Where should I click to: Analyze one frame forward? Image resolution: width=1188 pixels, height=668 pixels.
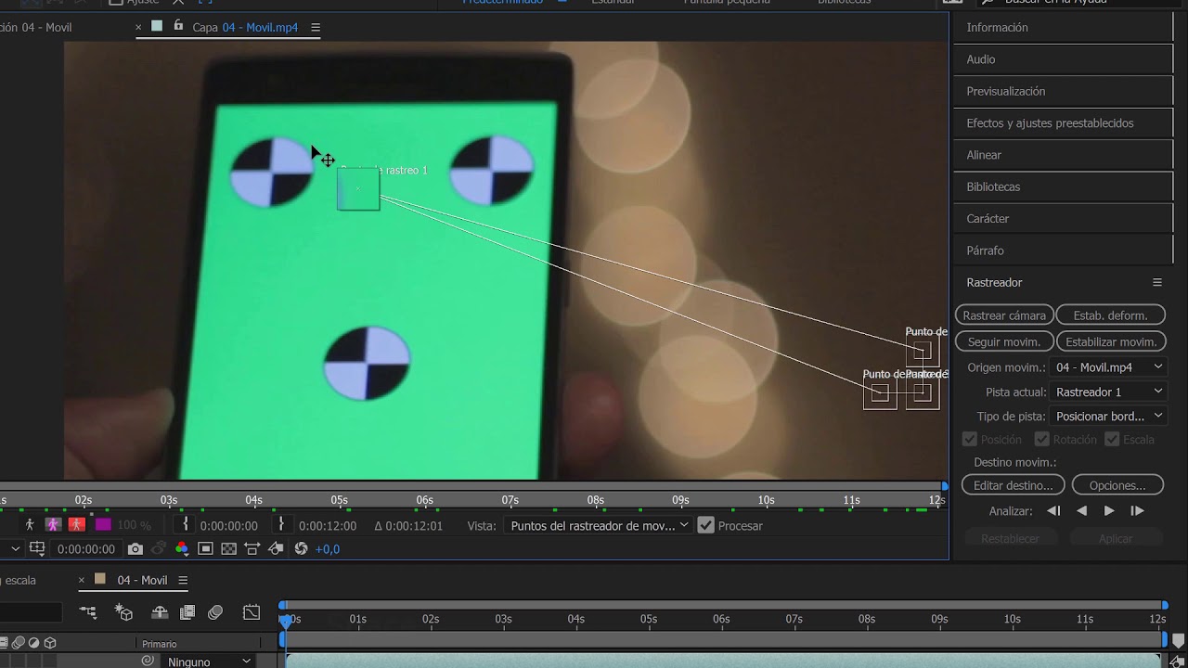tap(1137, 511)
